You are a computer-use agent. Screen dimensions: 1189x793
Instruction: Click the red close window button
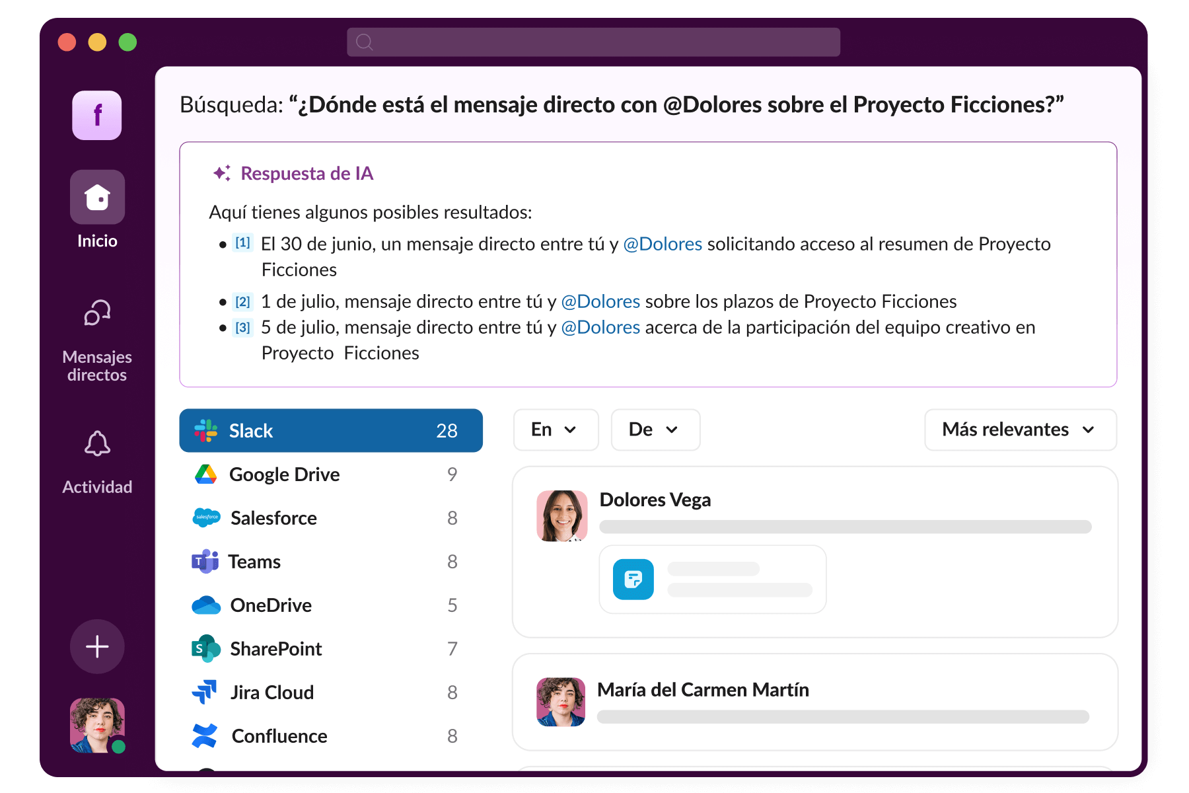67,42
